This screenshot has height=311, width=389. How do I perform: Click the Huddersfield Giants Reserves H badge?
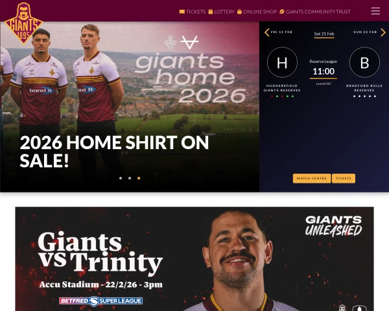point(282,62)
